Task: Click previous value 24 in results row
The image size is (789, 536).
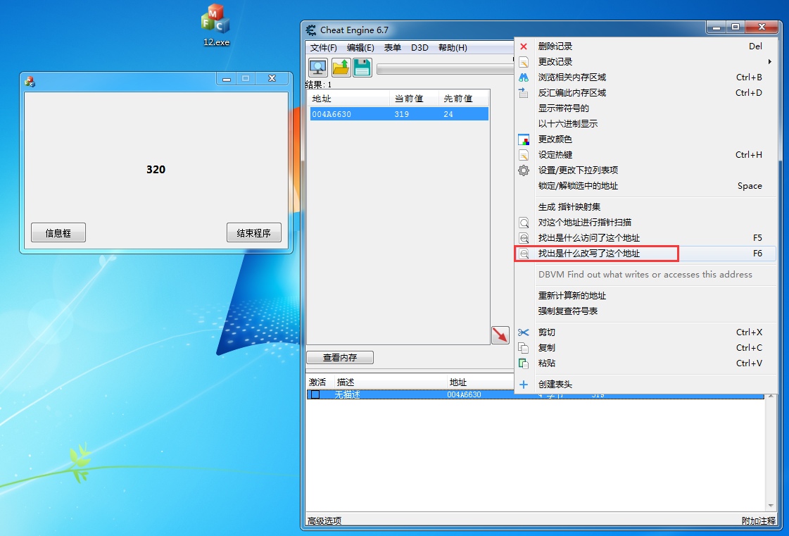Action: tap(448, 114)
